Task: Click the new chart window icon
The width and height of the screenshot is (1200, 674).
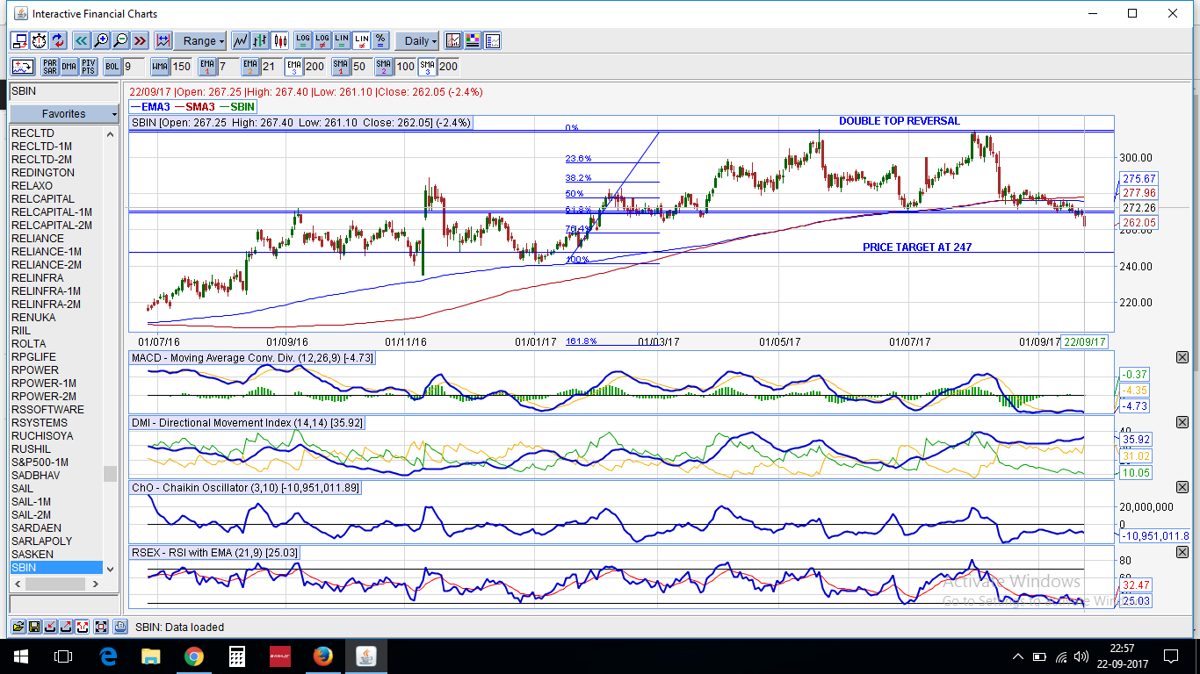Action: point(19,40)
